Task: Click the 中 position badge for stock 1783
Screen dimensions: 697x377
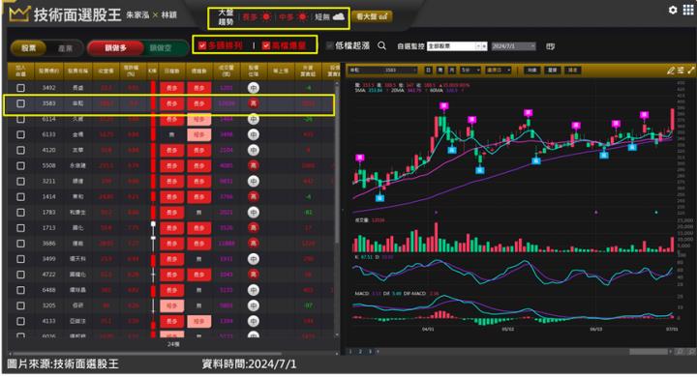Action: click(x=254, y=213)
